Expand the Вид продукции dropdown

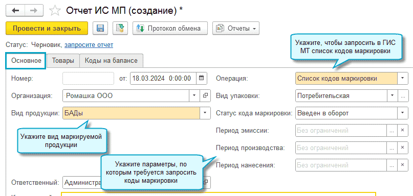point(205,113)
